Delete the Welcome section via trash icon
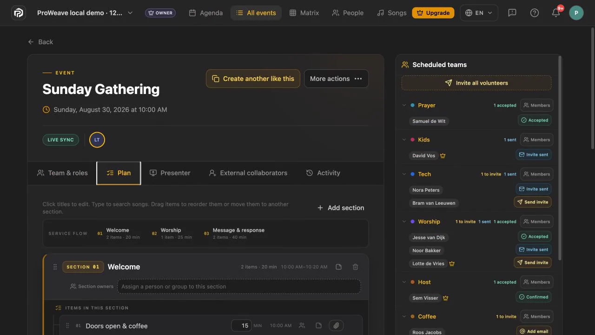This screenshot has height=335, width=595. click(355, 267)
